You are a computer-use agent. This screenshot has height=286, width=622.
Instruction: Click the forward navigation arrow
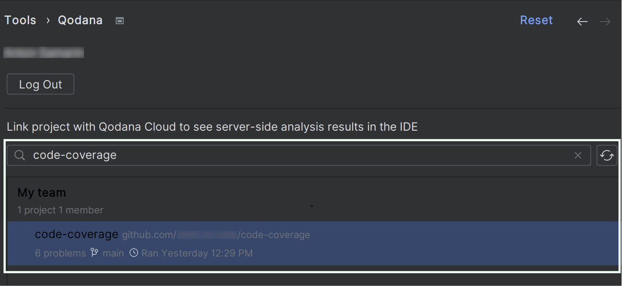tap(605, 21)
